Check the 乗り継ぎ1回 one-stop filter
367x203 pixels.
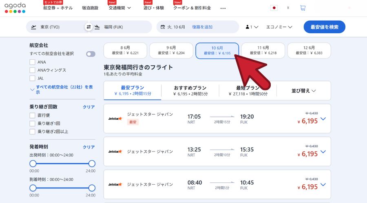32,123
